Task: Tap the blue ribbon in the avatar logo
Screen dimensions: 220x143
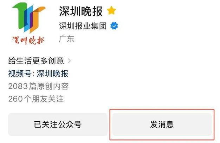Action: 29,18
